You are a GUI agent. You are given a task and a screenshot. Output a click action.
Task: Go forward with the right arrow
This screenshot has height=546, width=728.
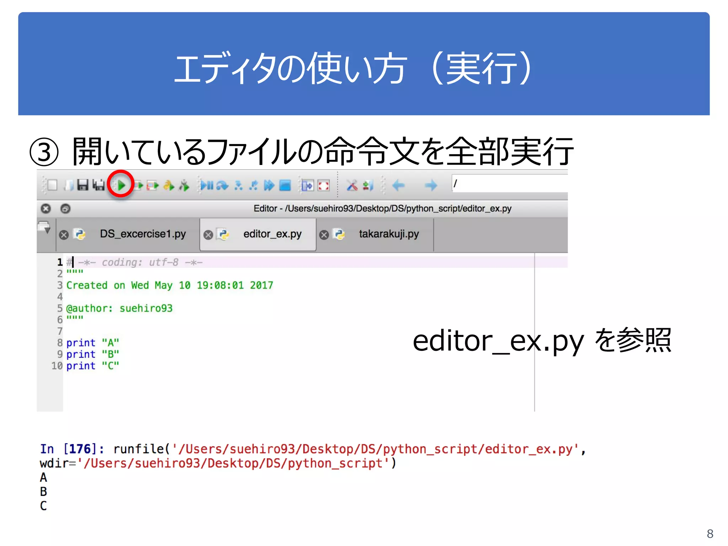[x=431, y=185]
